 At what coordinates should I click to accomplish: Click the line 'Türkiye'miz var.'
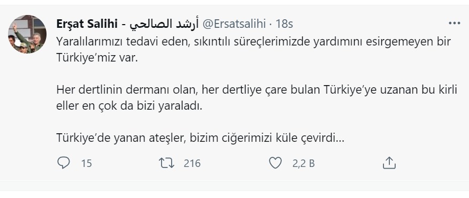tap(97, 58)
